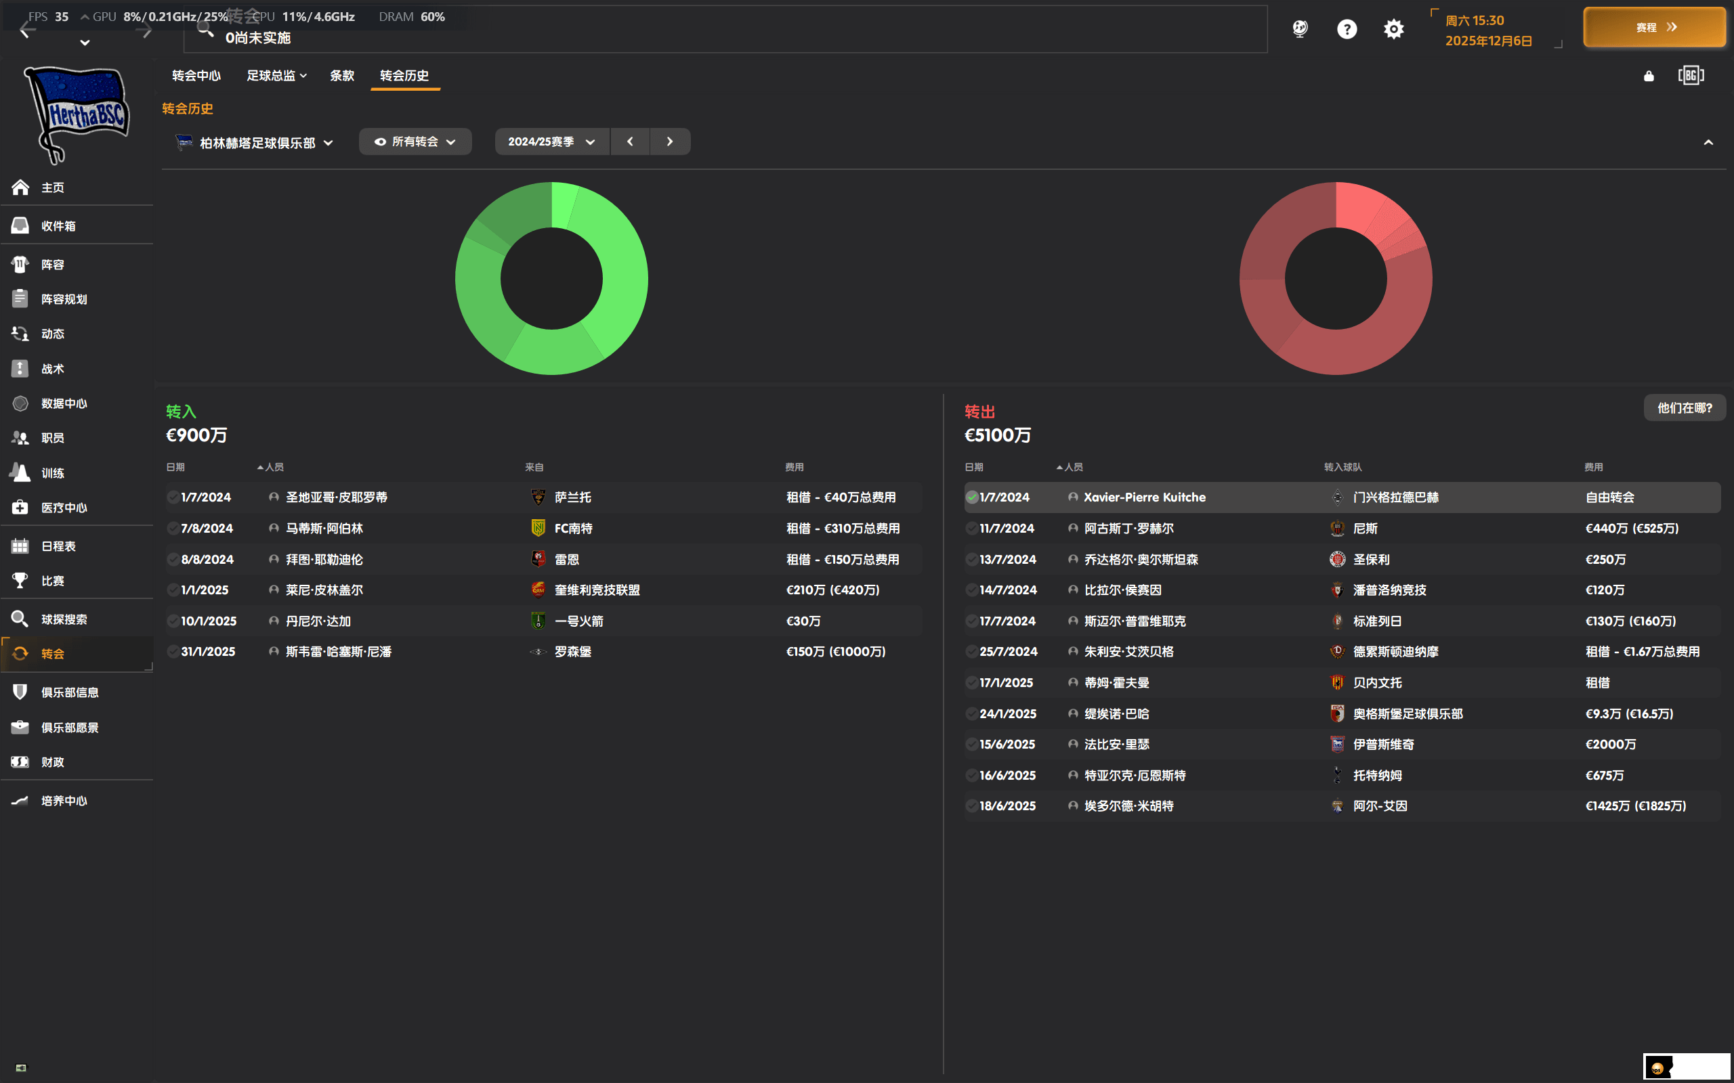This screenshot has width=1734, height=1083.
Task: Click the search field showing 0尚未实施
Action: [725, 30]
